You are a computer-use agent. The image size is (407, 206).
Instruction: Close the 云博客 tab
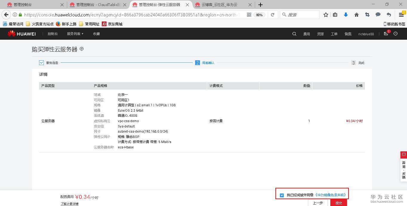(x=250, y=5)
